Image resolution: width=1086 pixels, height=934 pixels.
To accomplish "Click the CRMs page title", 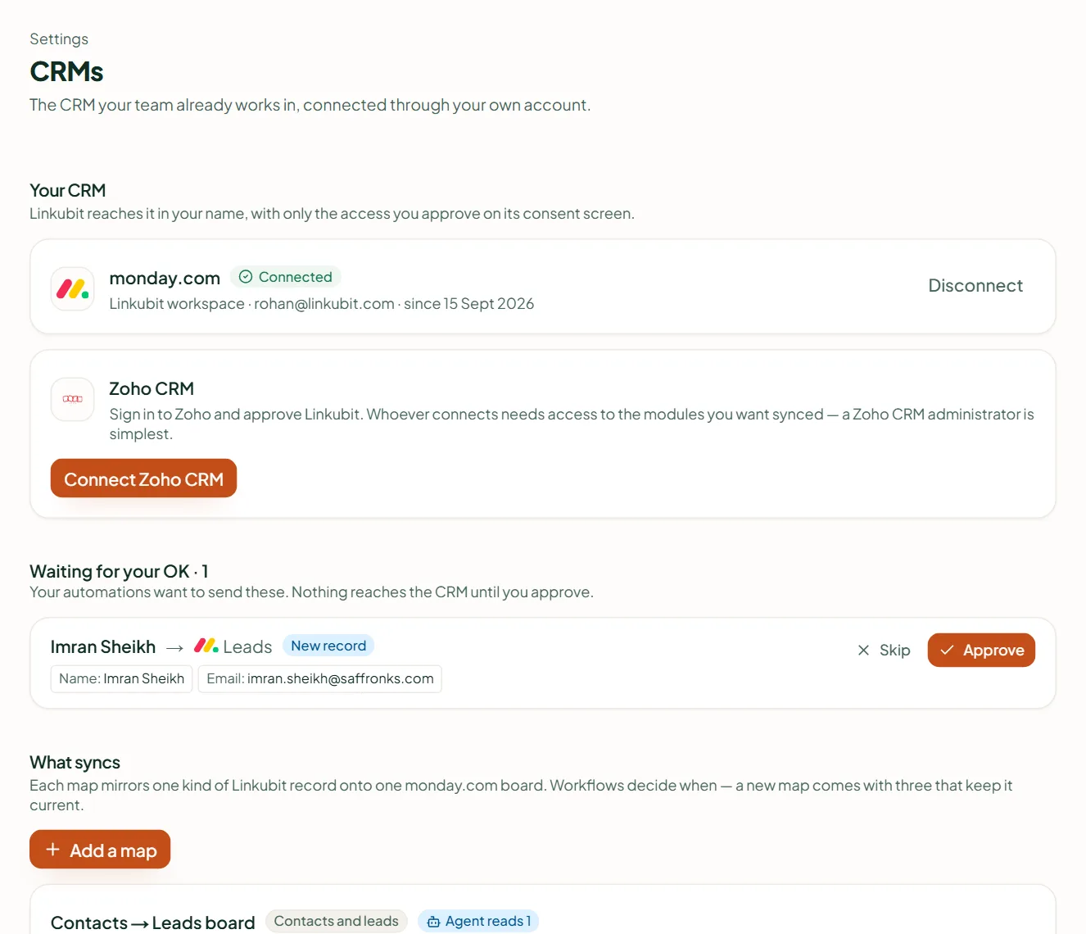I will point(66,72).
